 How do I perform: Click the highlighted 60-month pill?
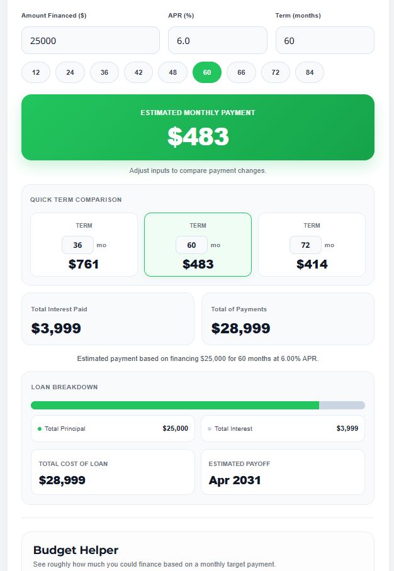(x=207, y=72)
